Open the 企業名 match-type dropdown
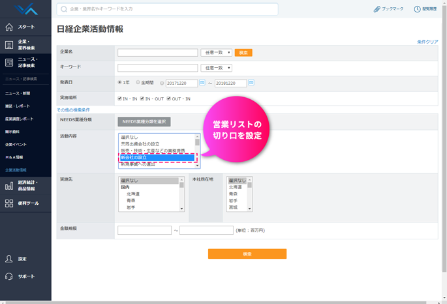 217,52
